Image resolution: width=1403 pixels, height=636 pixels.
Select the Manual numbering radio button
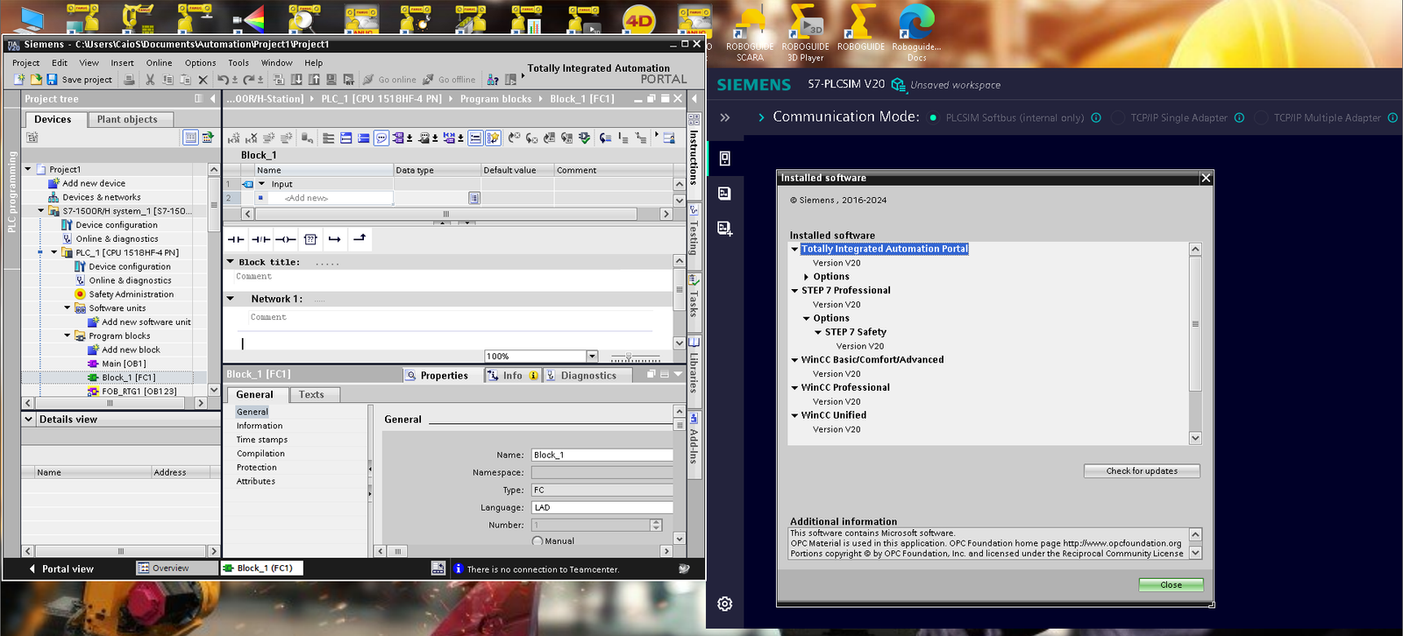tap(538, 541)
